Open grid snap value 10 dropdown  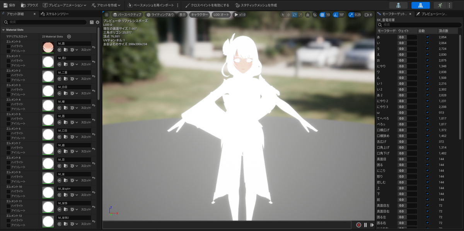(x=328, y=15)
